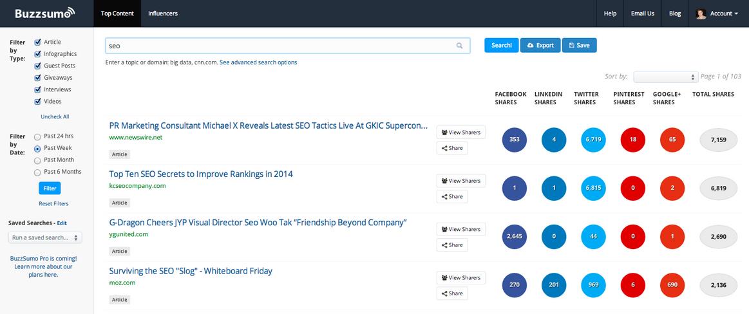The height and width of the screenshot is (314, 749).
Task: Select the Past 24 hrs date filter
Action: [x=37, y=137]
